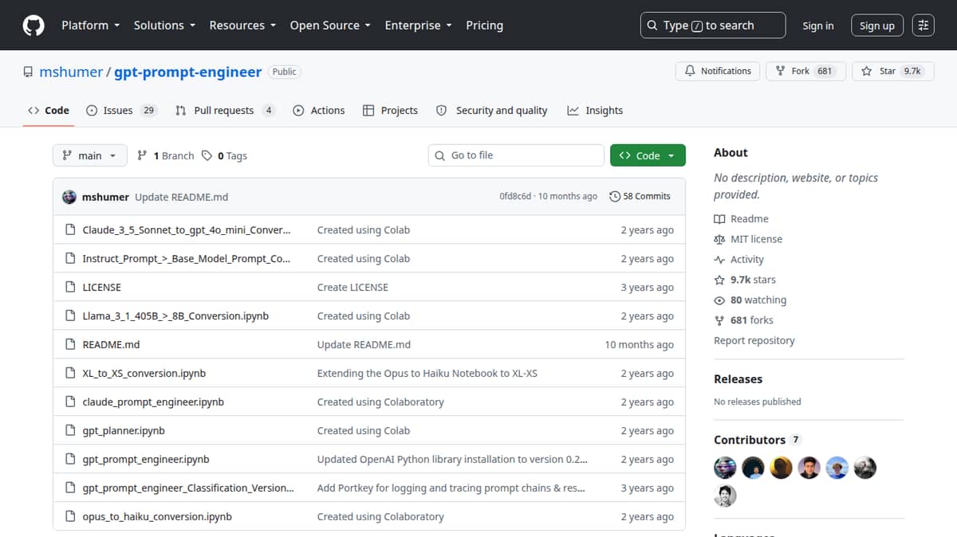Switch to the Issues tab
This screenshot has height=537, width=957.
121,111
